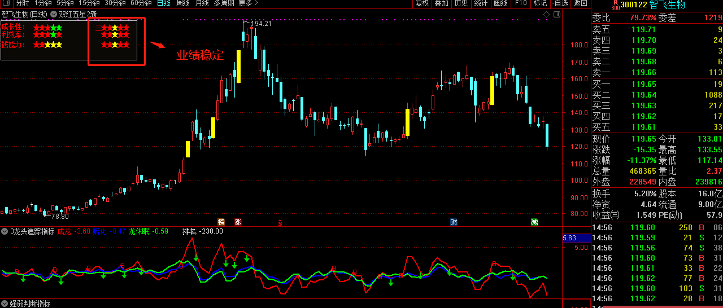Image resolution: width=723 pixels, height=308 pixels.
Task: Toggle 叠加 overlay comparison
Action: coord(441,3)
